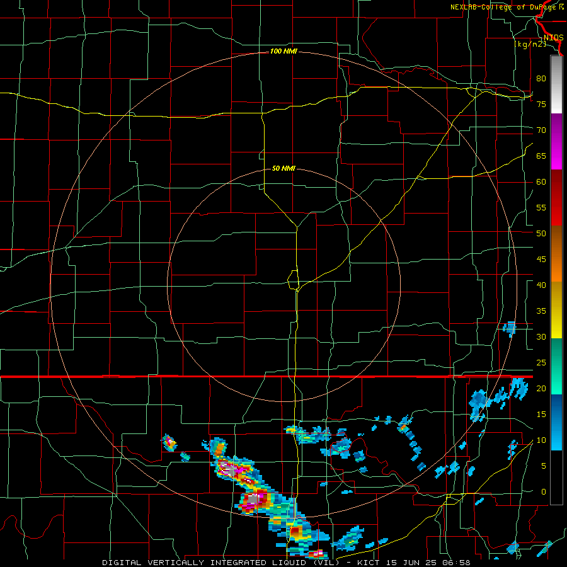The height and width of the screenshot is (567, 567).
Task: Click the legend value 45
Action: (x=541, y=260)
